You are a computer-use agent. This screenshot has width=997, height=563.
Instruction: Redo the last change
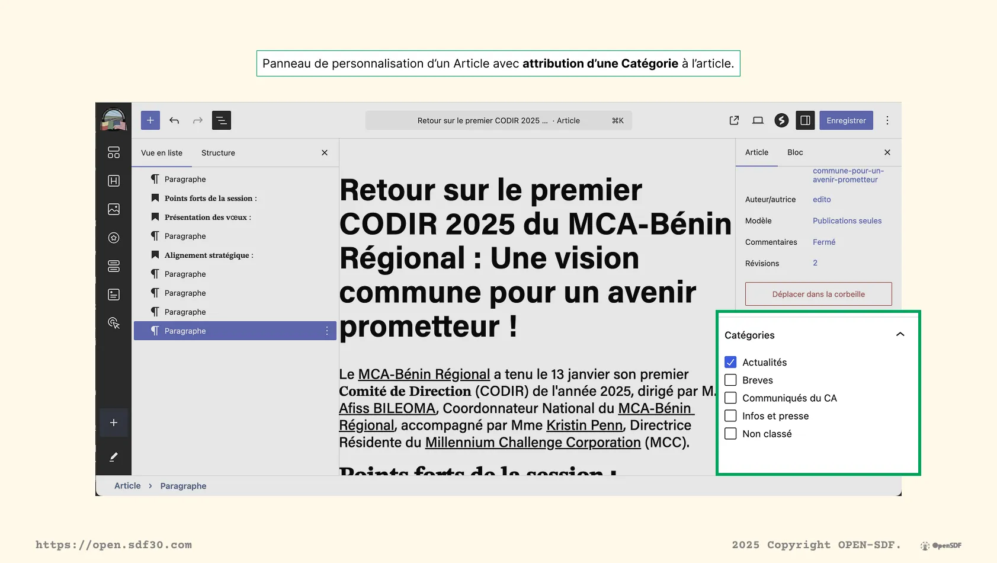[197, 120]
